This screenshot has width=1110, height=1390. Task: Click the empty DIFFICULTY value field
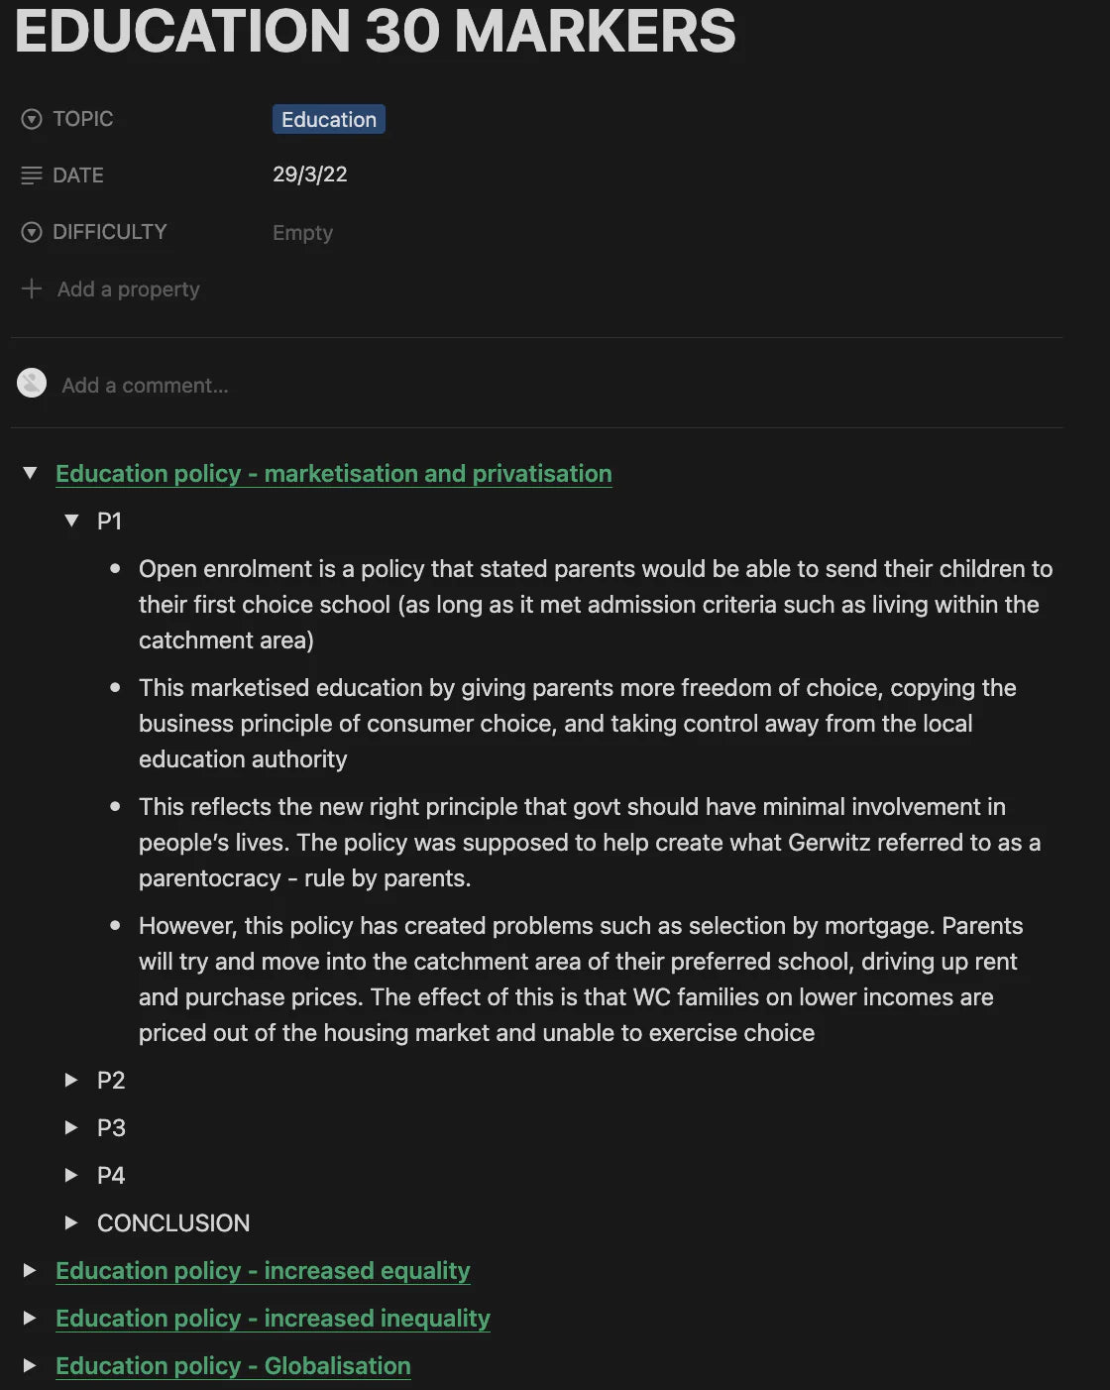point(303,233)
